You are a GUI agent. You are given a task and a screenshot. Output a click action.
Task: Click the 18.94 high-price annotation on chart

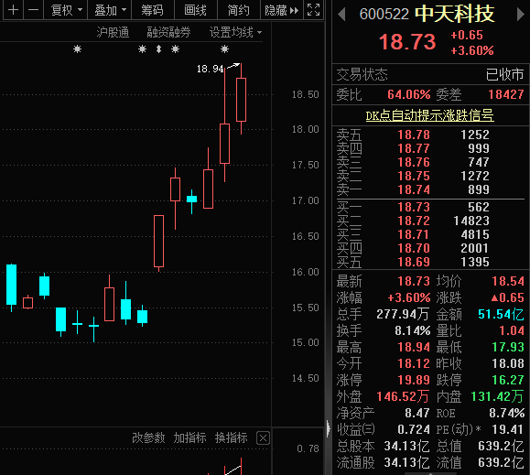click(210, 69)
